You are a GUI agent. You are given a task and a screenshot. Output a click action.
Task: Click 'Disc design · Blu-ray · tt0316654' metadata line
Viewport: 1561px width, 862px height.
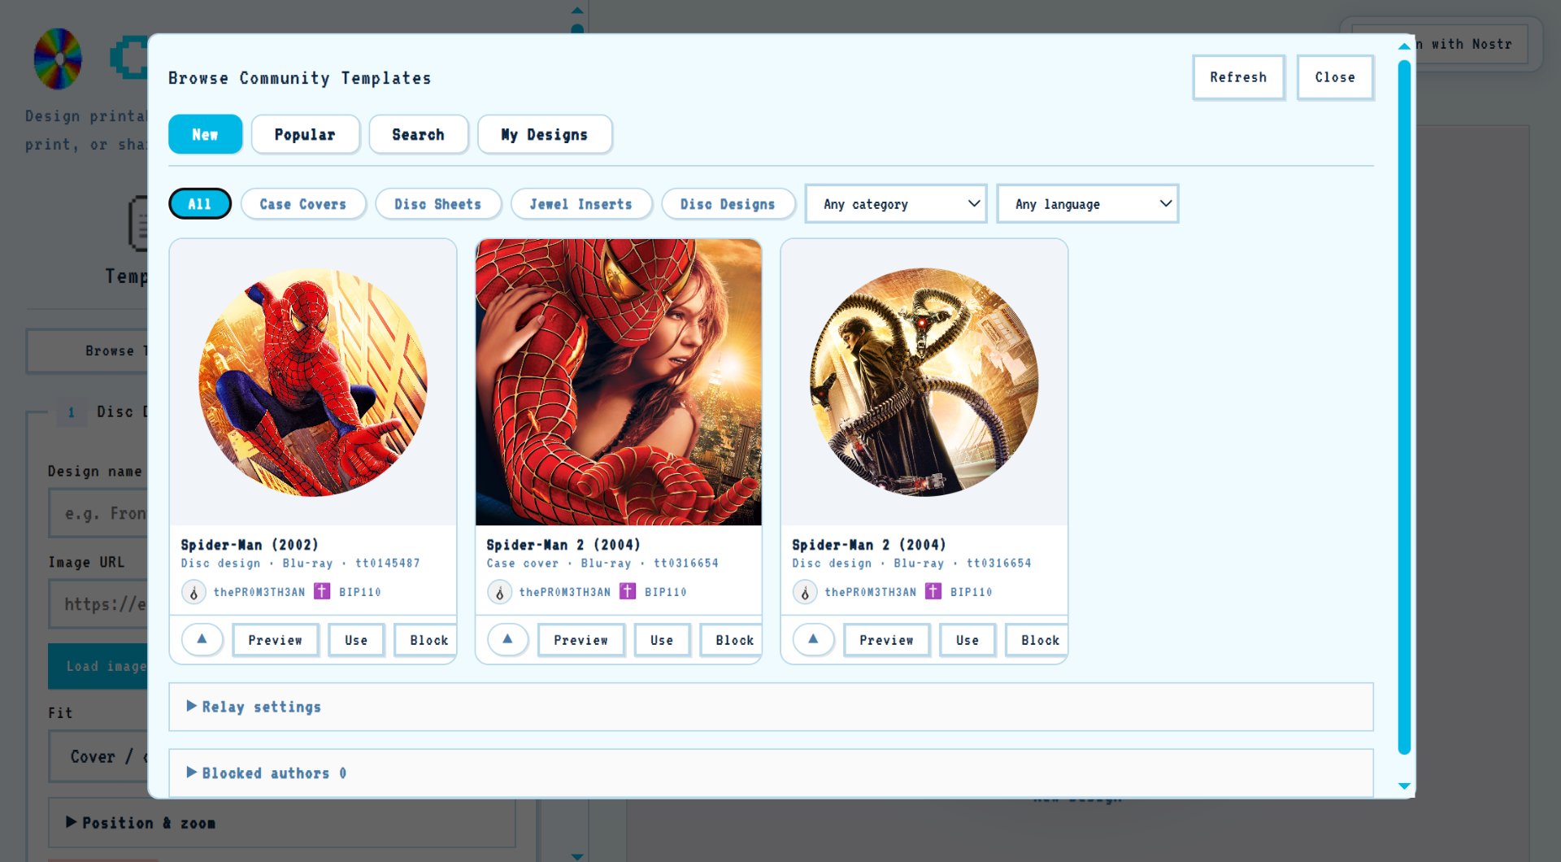911,563
